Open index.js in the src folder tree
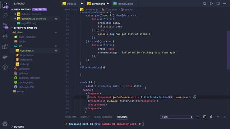230x129 pixels. [x=35, y=64]
